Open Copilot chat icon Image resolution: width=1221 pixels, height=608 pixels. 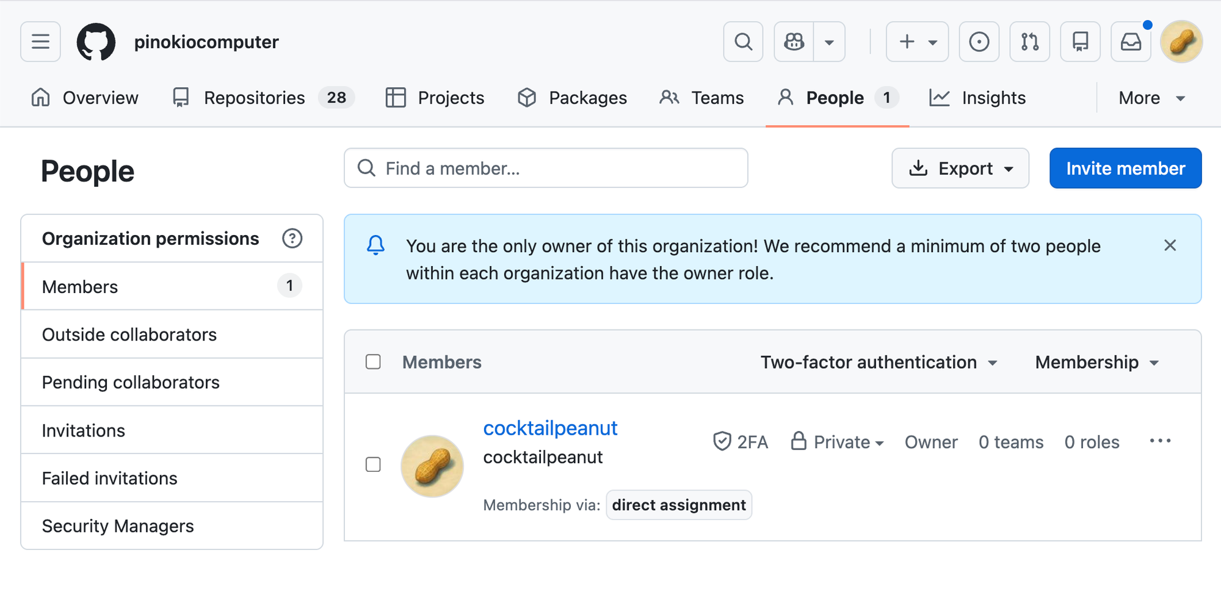(794, 42)
